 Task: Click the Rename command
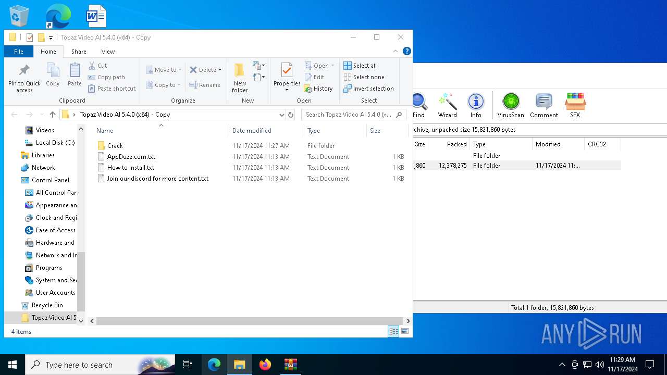pos(205,85)
